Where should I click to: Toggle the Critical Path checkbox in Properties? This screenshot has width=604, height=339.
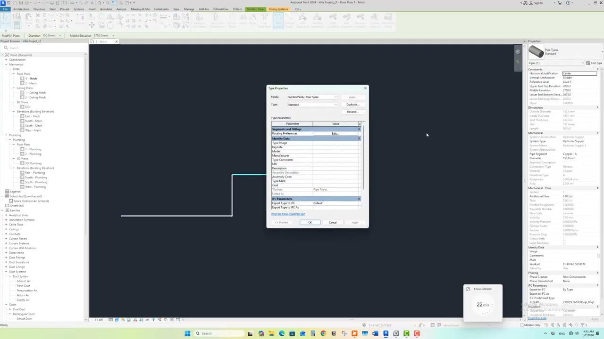(564, 239)
